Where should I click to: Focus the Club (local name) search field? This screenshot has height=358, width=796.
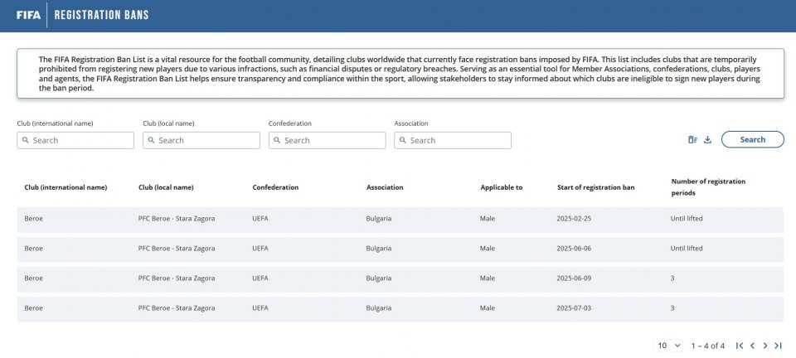click(x=201, y=140)
